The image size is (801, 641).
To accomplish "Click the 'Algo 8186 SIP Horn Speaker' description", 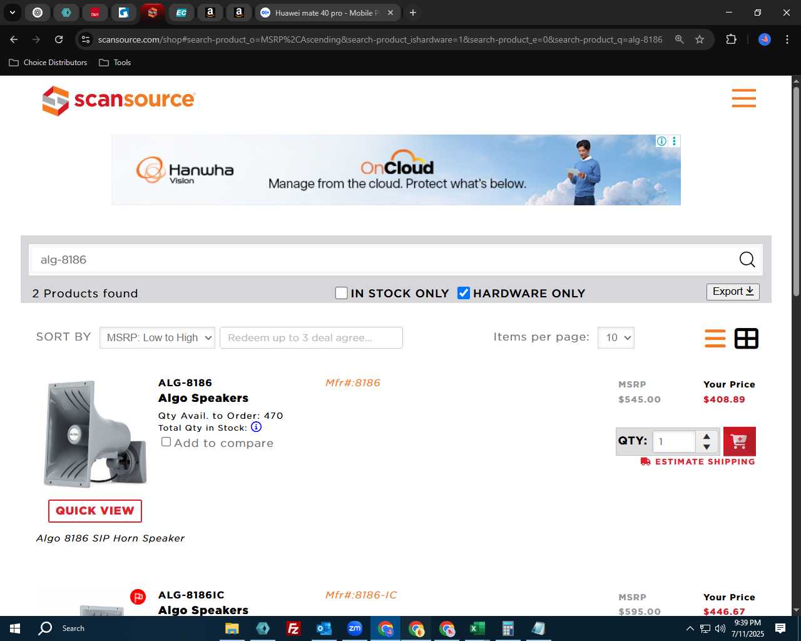I will tap(111, 538).
